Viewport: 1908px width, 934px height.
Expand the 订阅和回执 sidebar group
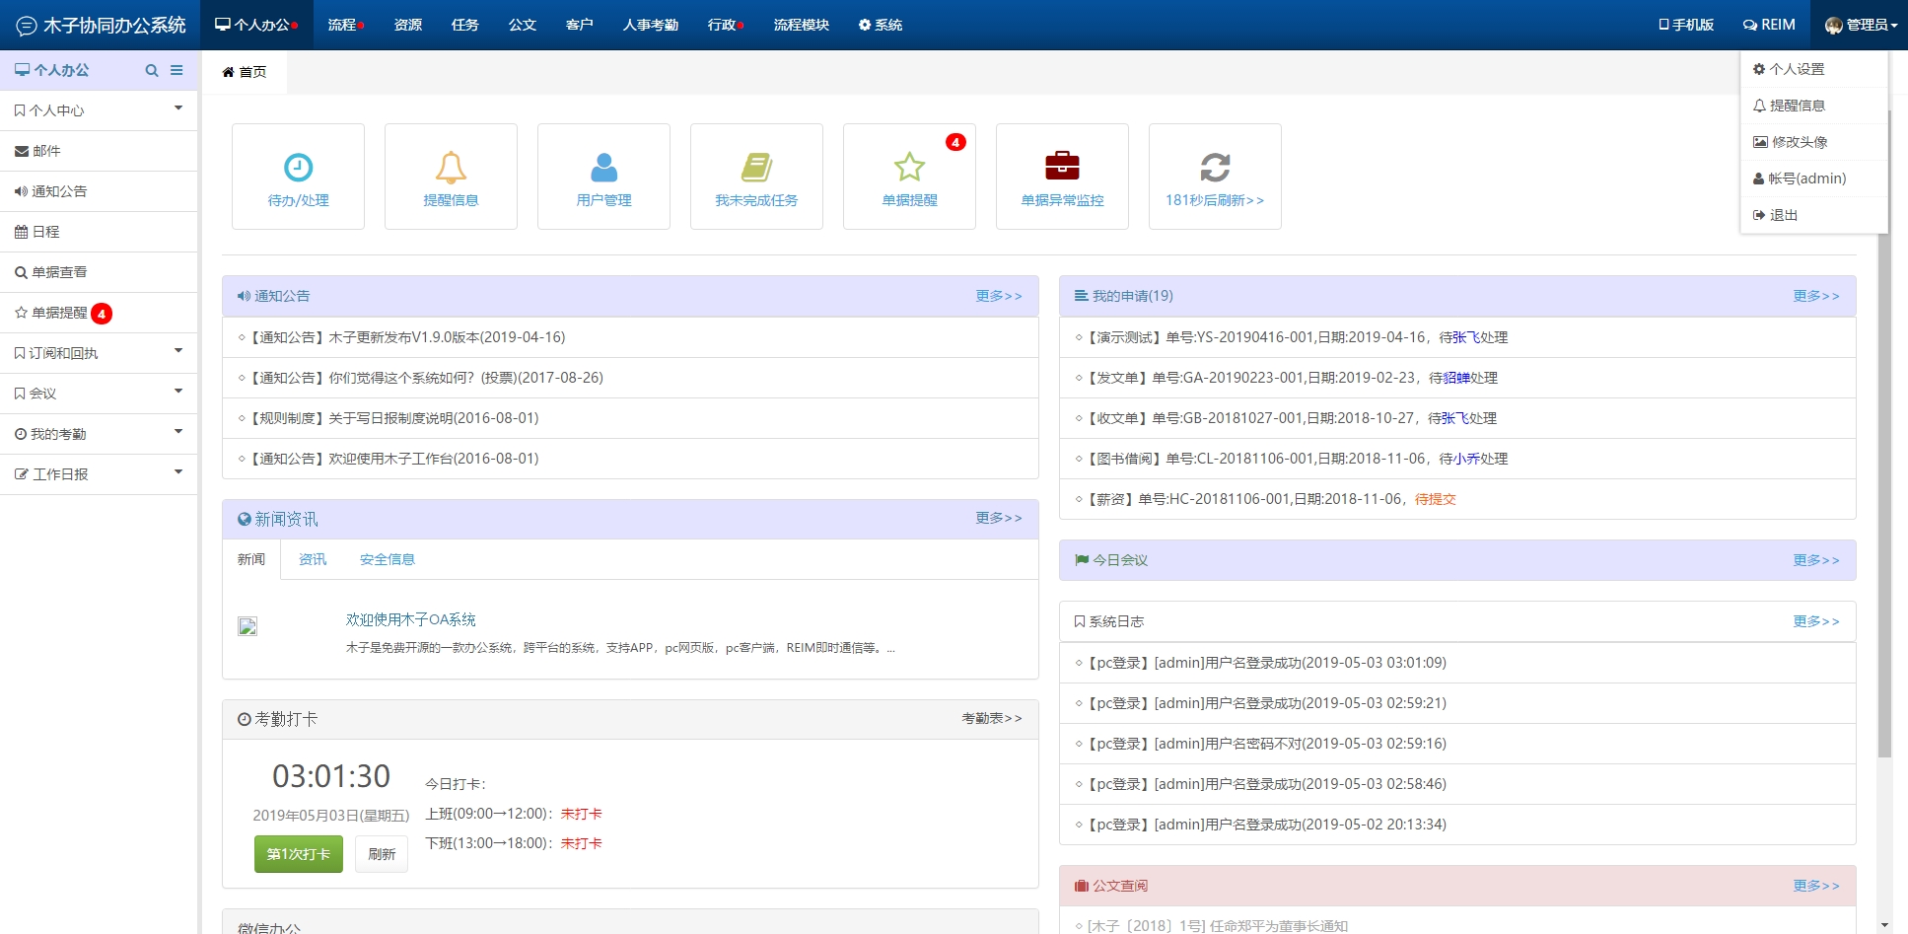(x=99, y=353)
